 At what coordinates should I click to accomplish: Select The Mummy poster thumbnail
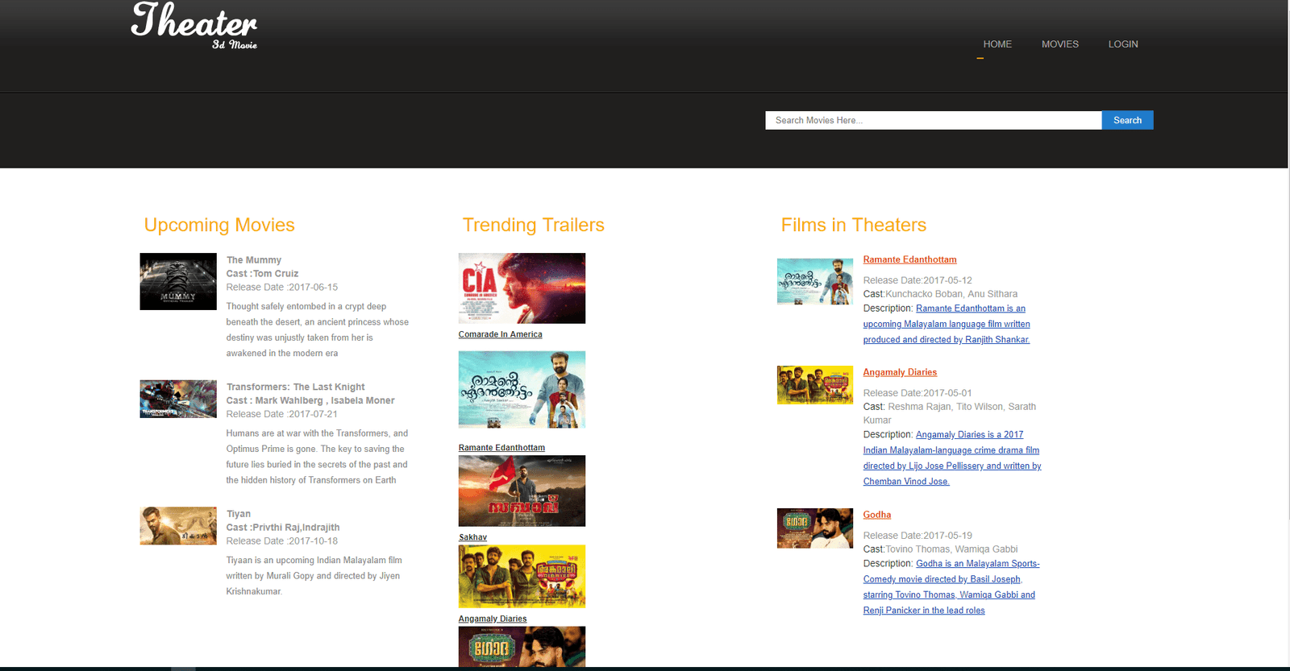point(178,282)
